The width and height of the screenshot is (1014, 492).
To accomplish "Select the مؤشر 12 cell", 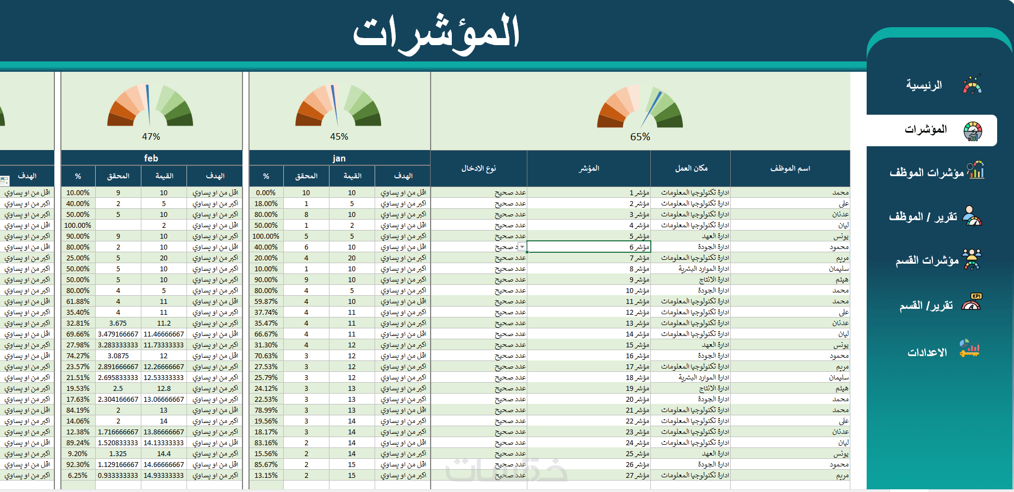I will [x=589, y=312].
